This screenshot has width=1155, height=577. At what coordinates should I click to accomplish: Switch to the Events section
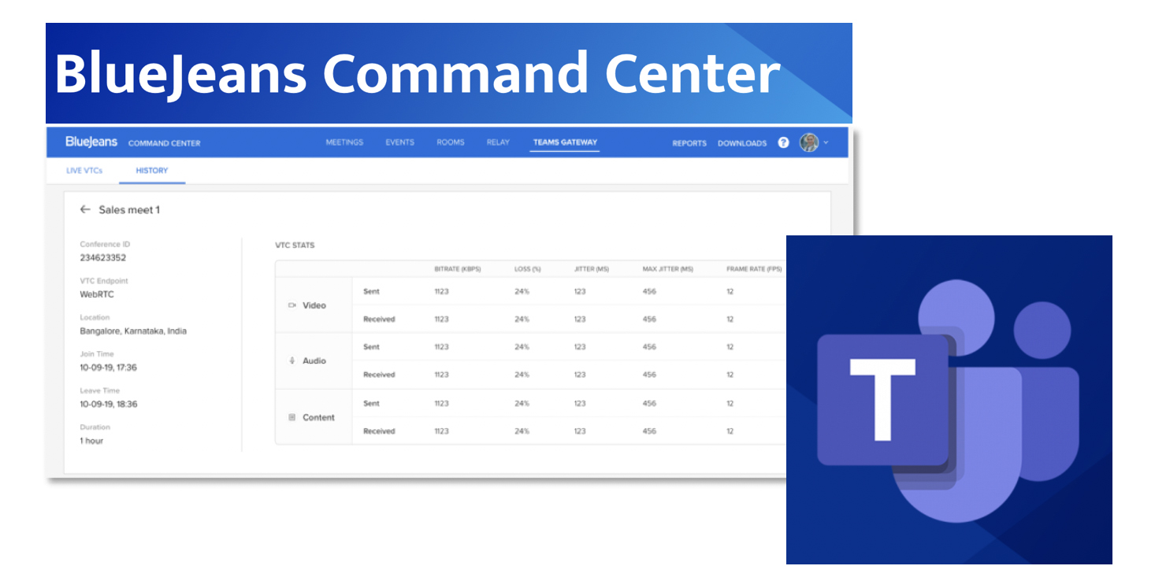pos(399,142)
